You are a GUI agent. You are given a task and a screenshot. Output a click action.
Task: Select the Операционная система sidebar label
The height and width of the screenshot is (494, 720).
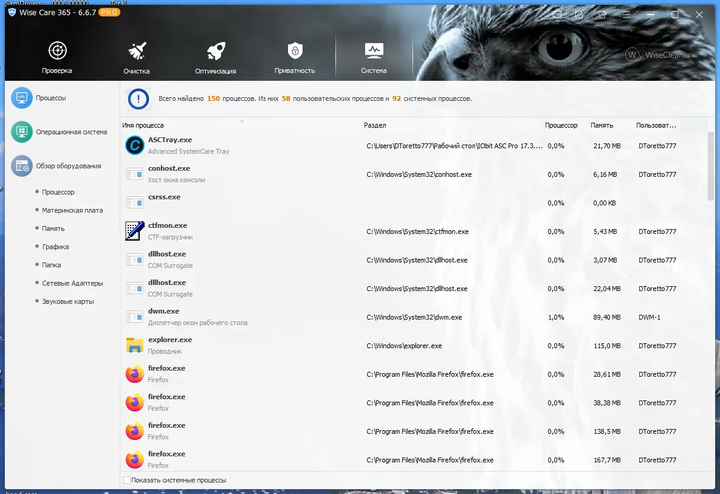click(71, 132)
